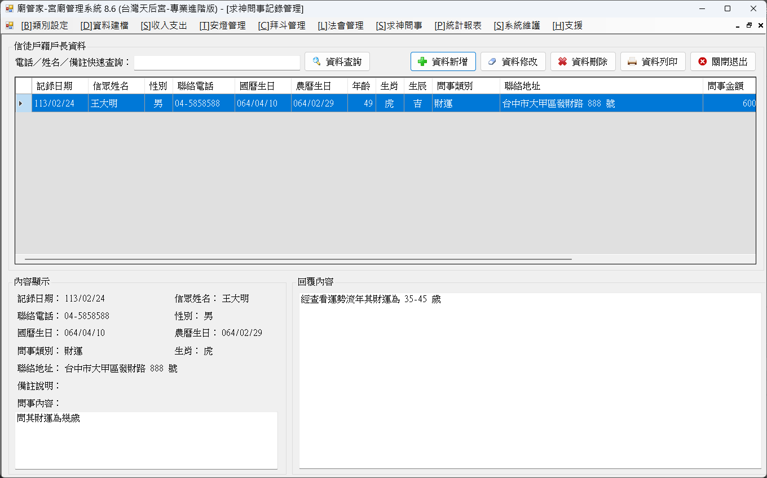Click the 問事類別 column header
Image resolution: width=767 pixels, height=478 pixels.
(x=466, y=86)
